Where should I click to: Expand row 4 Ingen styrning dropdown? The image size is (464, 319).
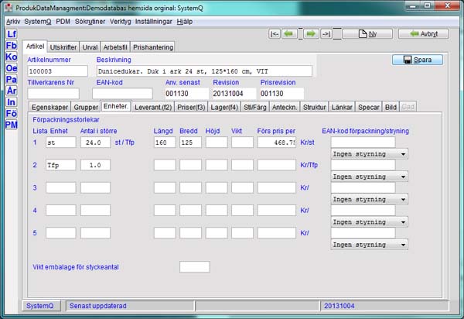[369, 222]
